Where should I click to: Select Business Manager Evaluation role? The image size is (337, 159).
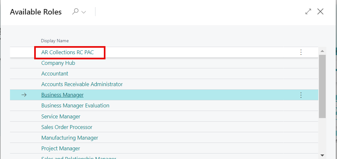click(75, 105)
